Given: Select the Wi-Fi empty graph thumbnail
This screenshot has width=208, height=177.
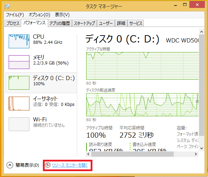Looking at the screenshot, I should click(19, 124).
